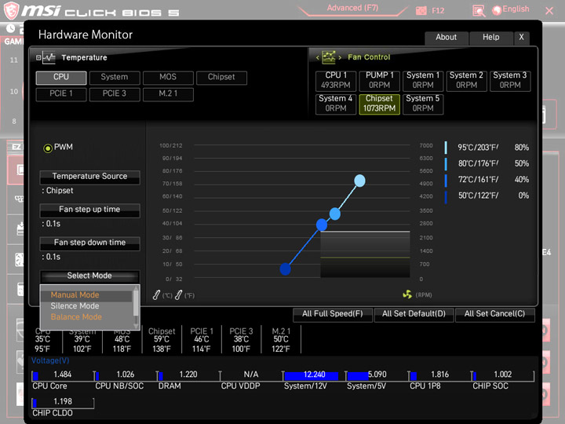The image size is (565, 424).
Task: Click the Fan Control graph icon
Action: tap(329, 57)
